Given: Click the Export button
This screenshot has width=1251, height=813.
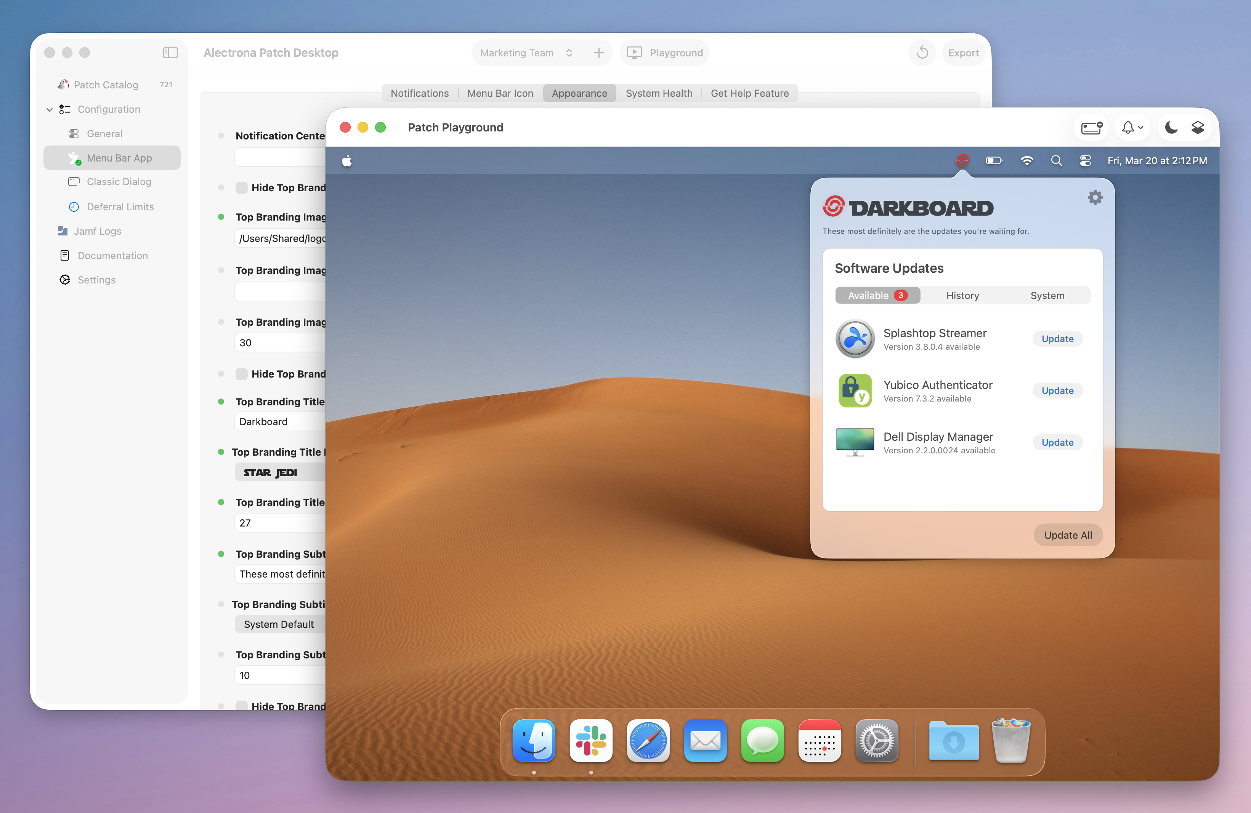Looking at the screenshot, I should 963,53.
